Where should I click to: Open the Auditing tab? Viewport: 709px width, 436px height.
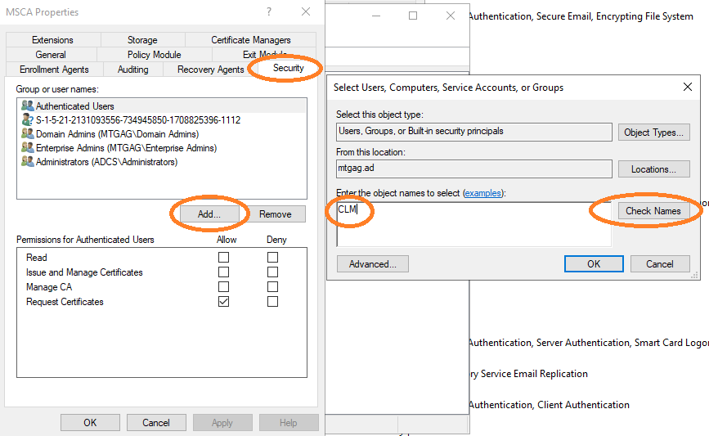coord(132,70)
